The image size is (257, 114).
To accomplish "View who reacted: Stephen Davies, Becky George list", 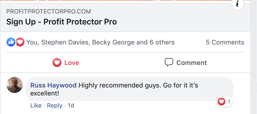I will pyautogui.click(x=100, y=42).
